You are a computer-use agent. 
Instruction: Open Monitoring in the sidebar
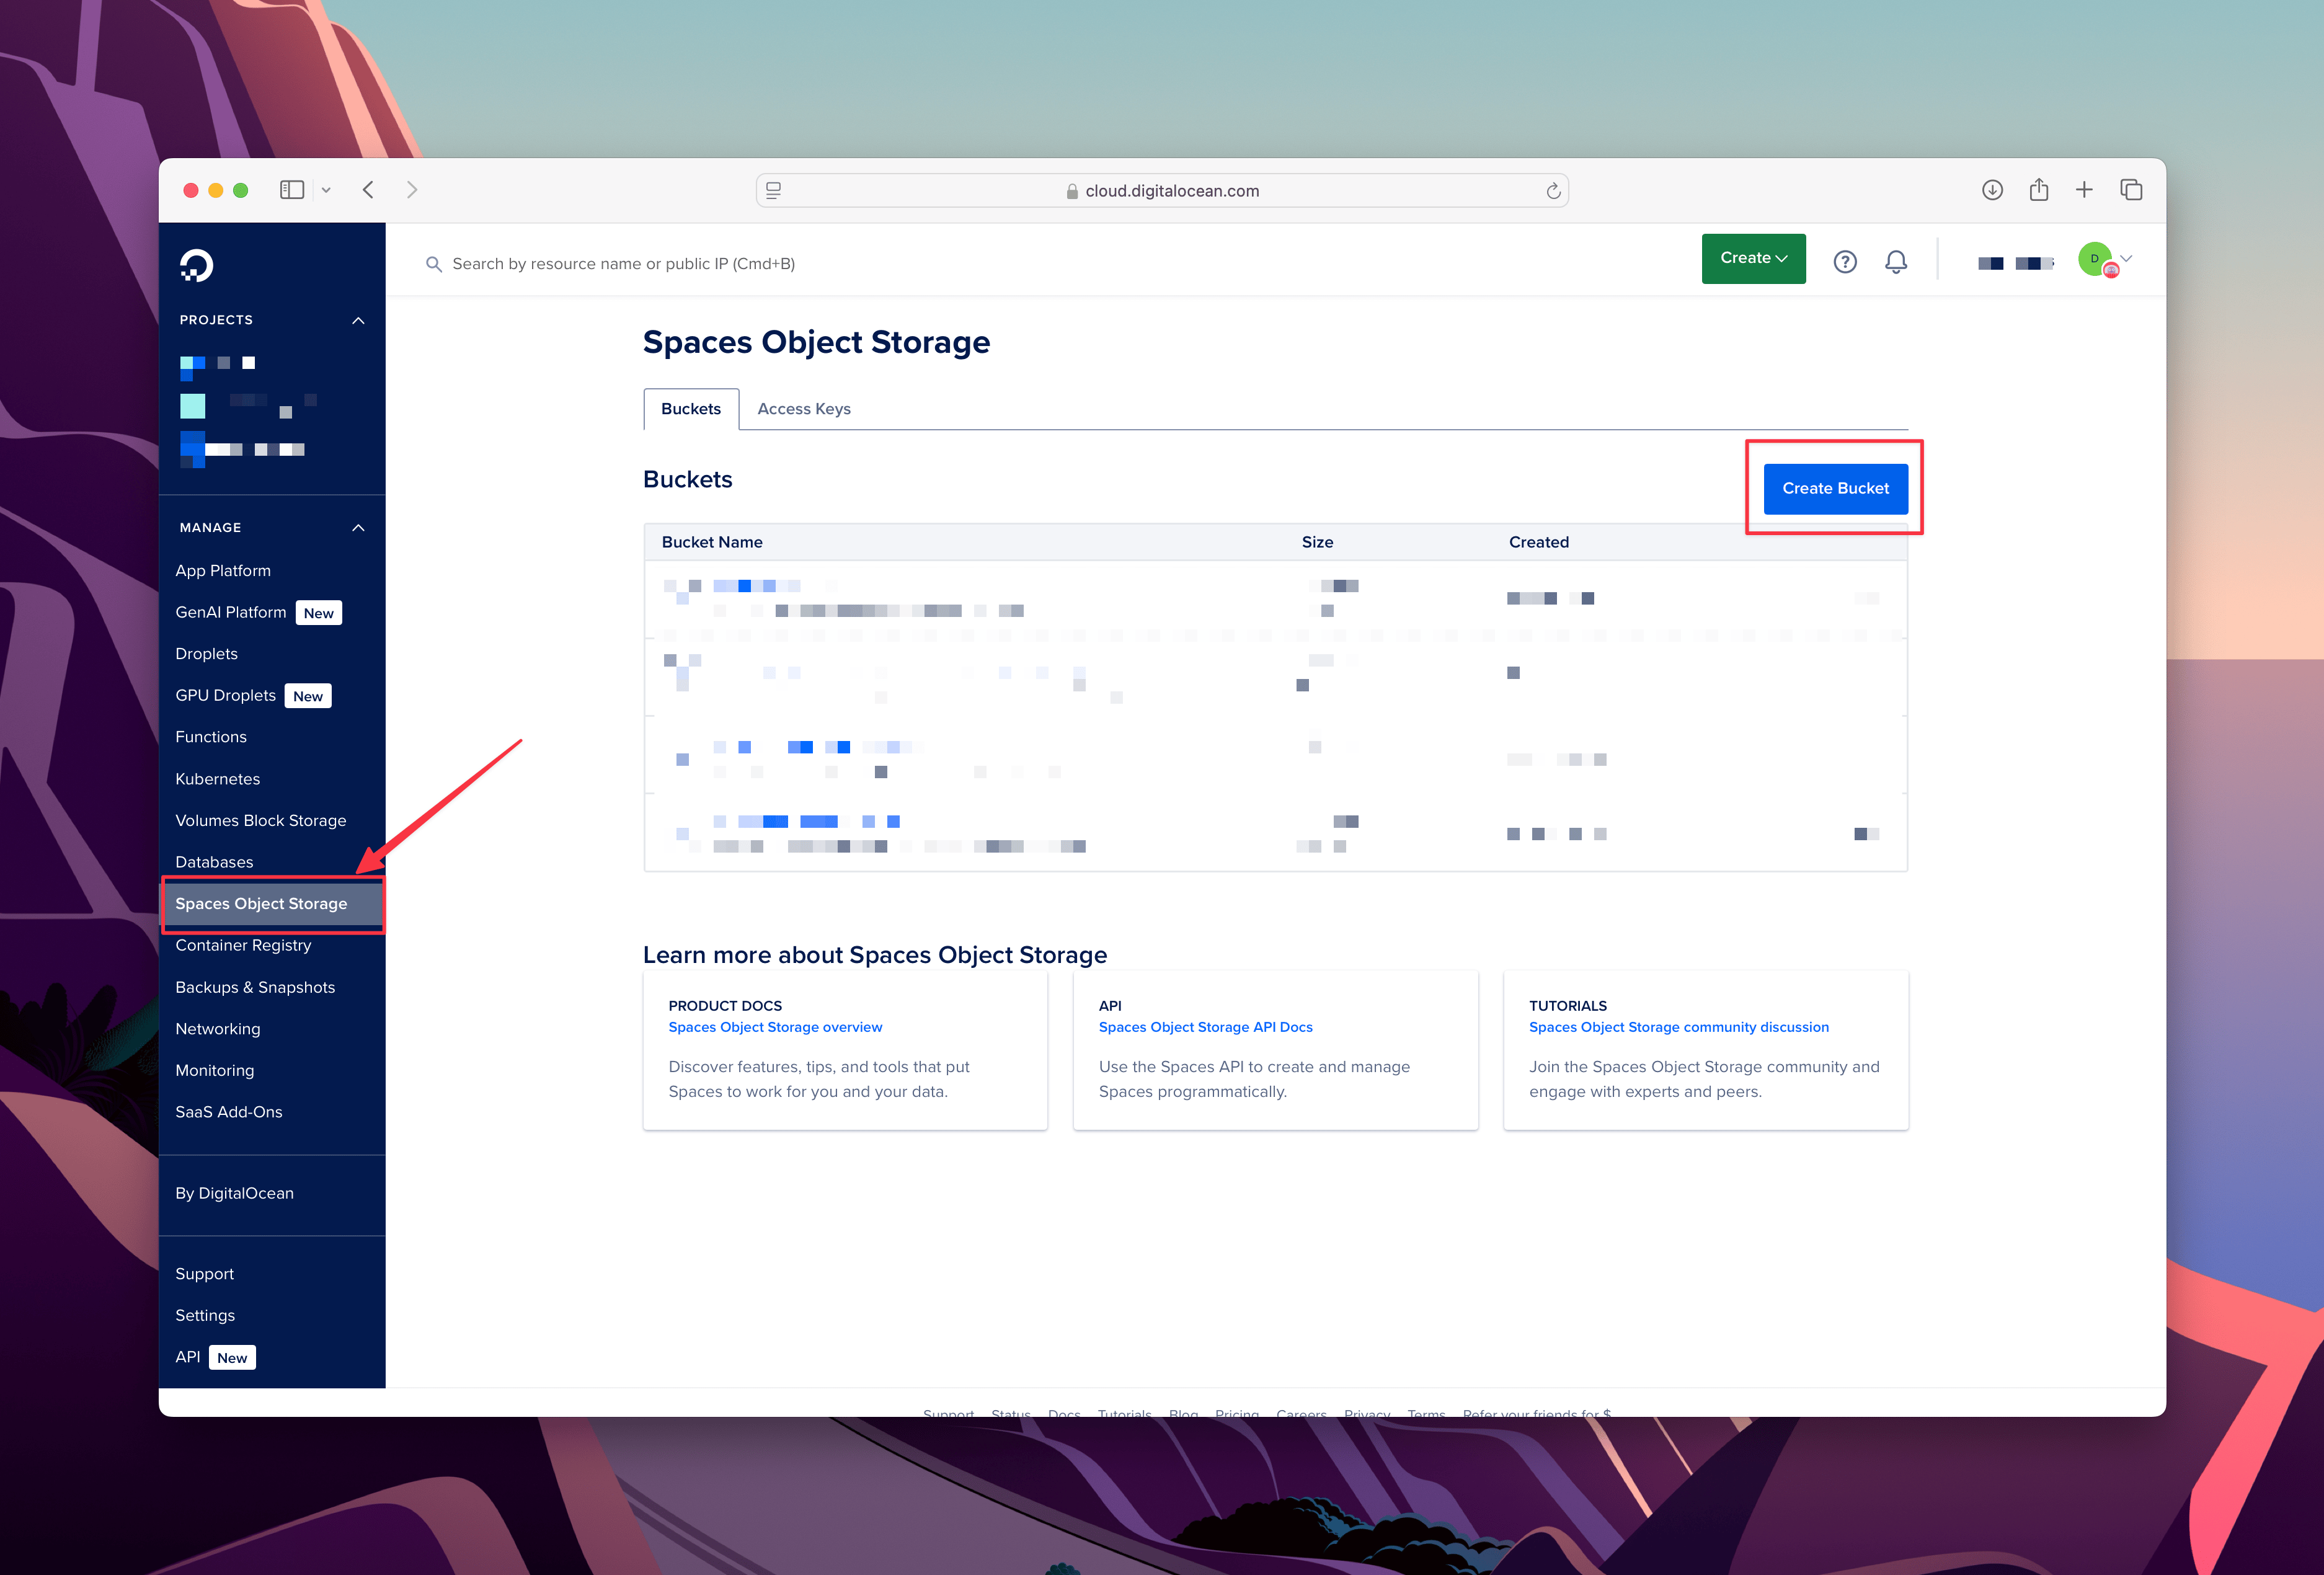215,1071
